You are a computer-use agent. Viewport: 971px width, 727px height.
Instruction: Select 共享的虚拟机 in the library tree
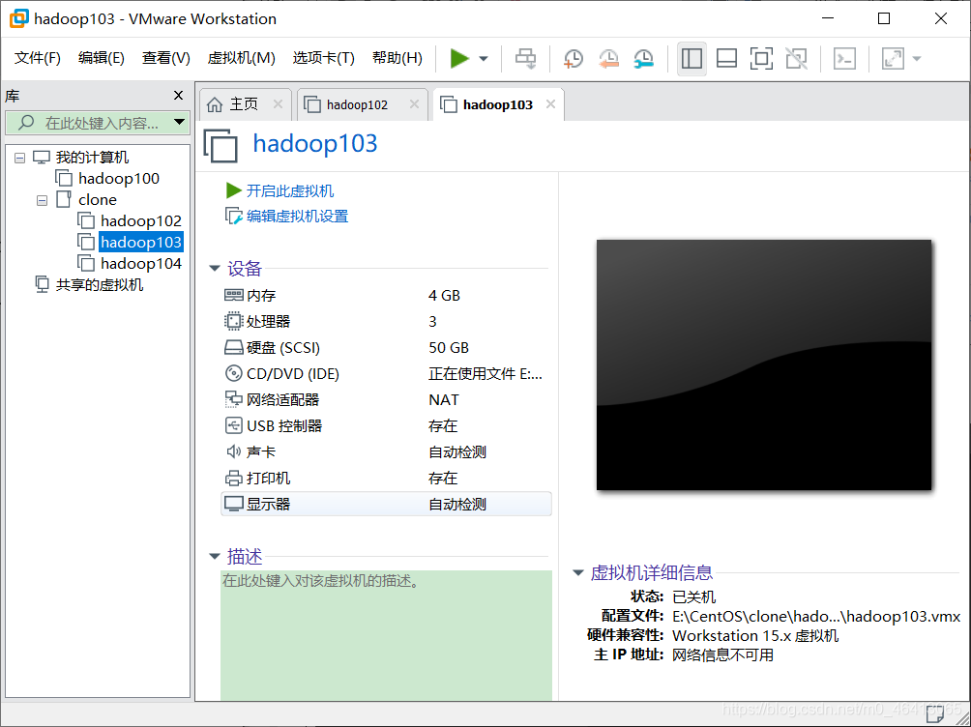(99, 285)
